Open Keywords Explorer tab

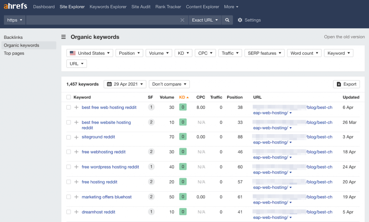pos(108,7)
